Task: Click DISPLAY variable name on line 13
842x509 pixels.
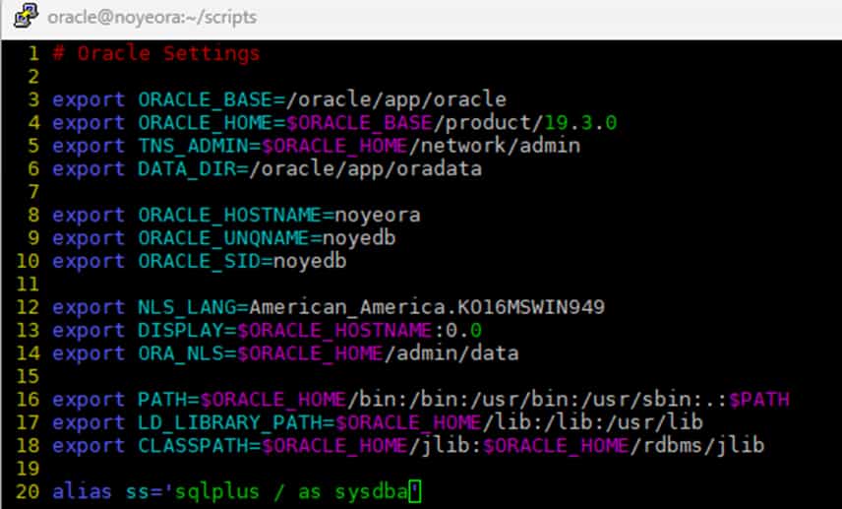Action: [181, 331]
